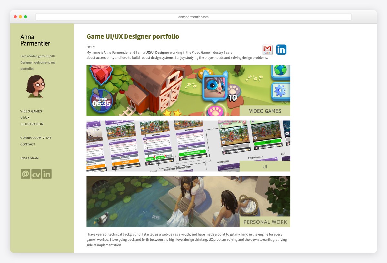Click the sidebar welcome tagline text

click(38, 62)
